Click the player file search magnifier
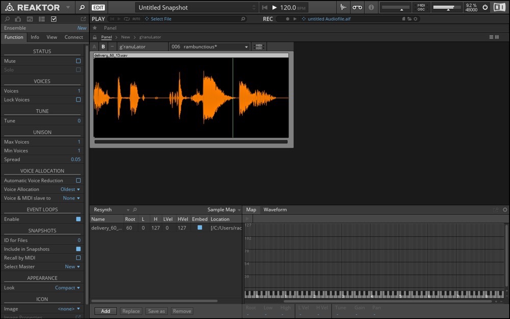510x319 pixels. tap(243, 19)
